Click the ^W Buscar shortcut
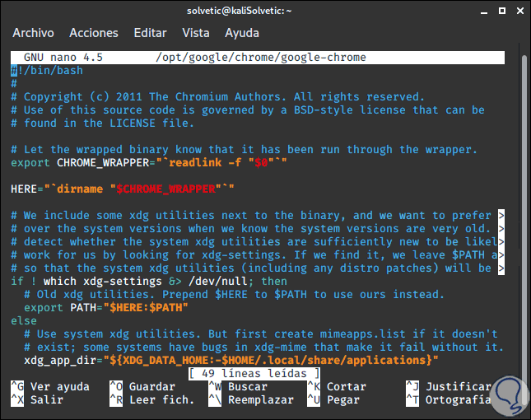The image size is (531, 420). [x=238, y=386]
